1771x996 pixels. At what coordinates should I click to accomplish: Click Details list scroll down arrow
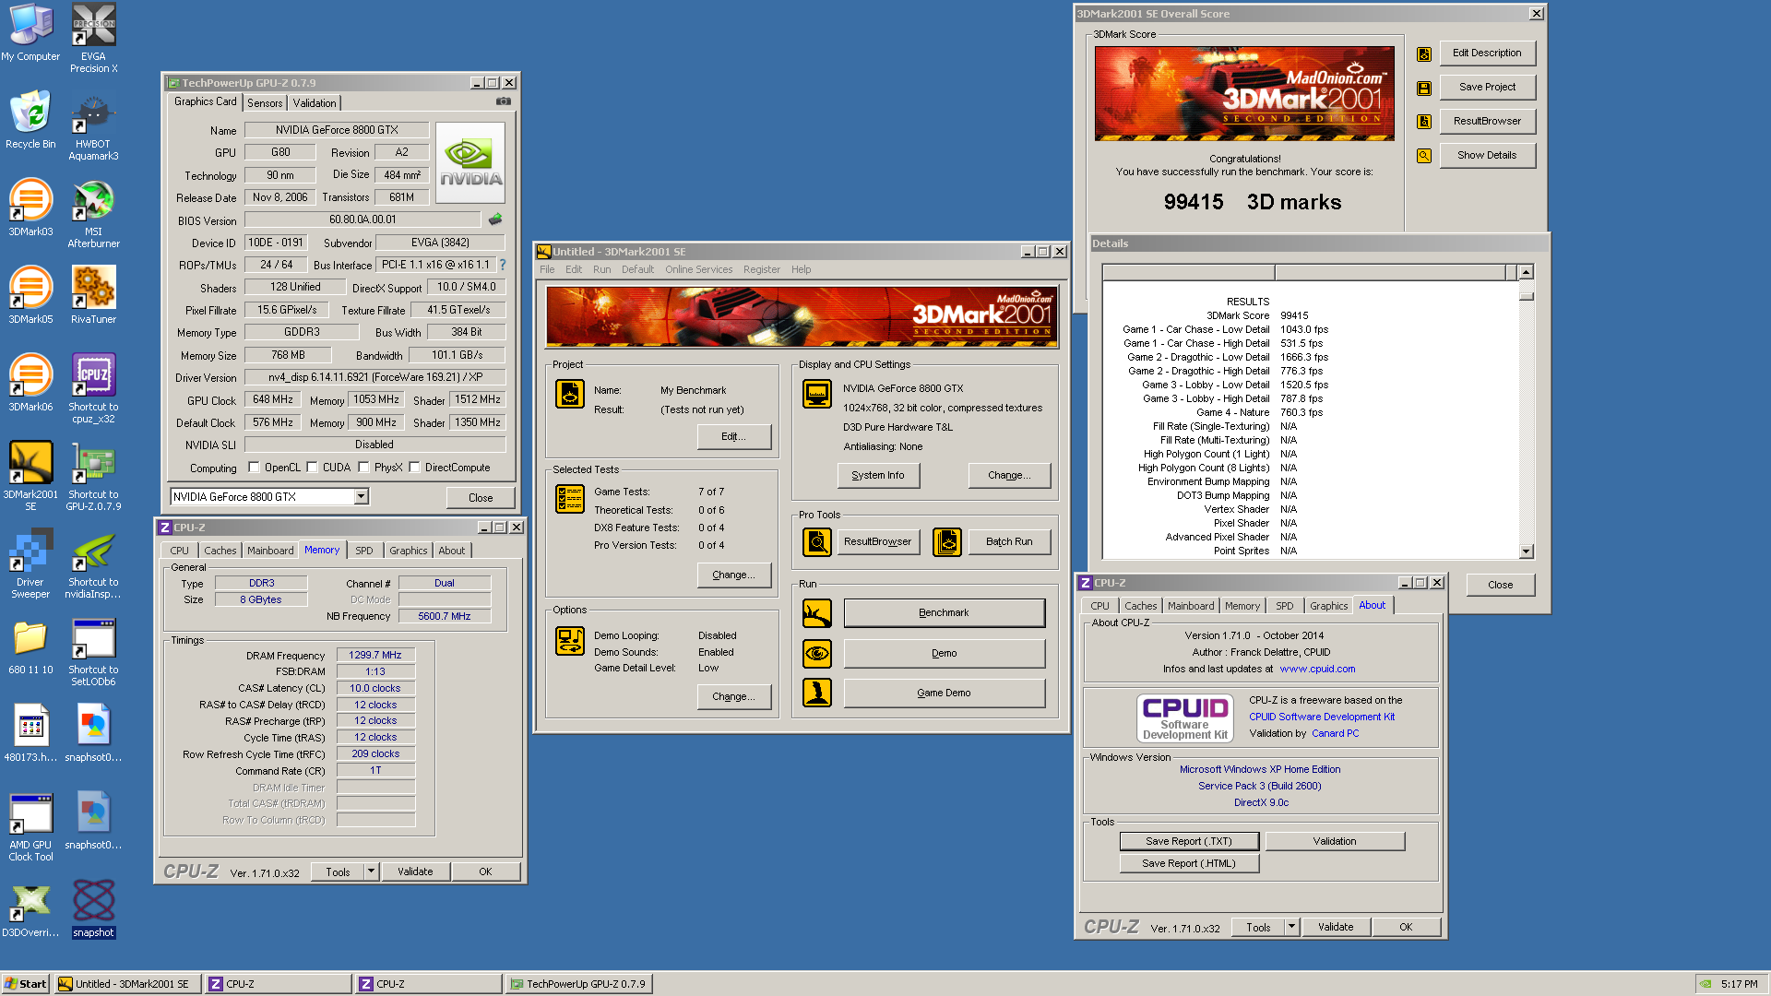pos(1526,551)
